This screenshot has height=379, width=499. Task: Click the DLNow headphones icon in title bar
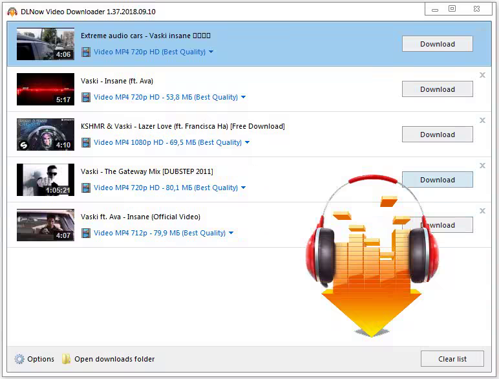[12, 12]
